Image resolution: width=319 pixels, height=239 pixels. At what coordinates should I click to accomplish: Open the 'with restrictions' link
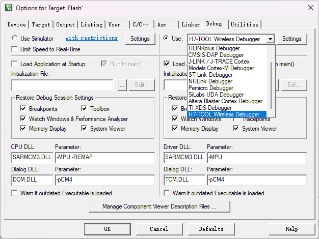tap(92, 38)
